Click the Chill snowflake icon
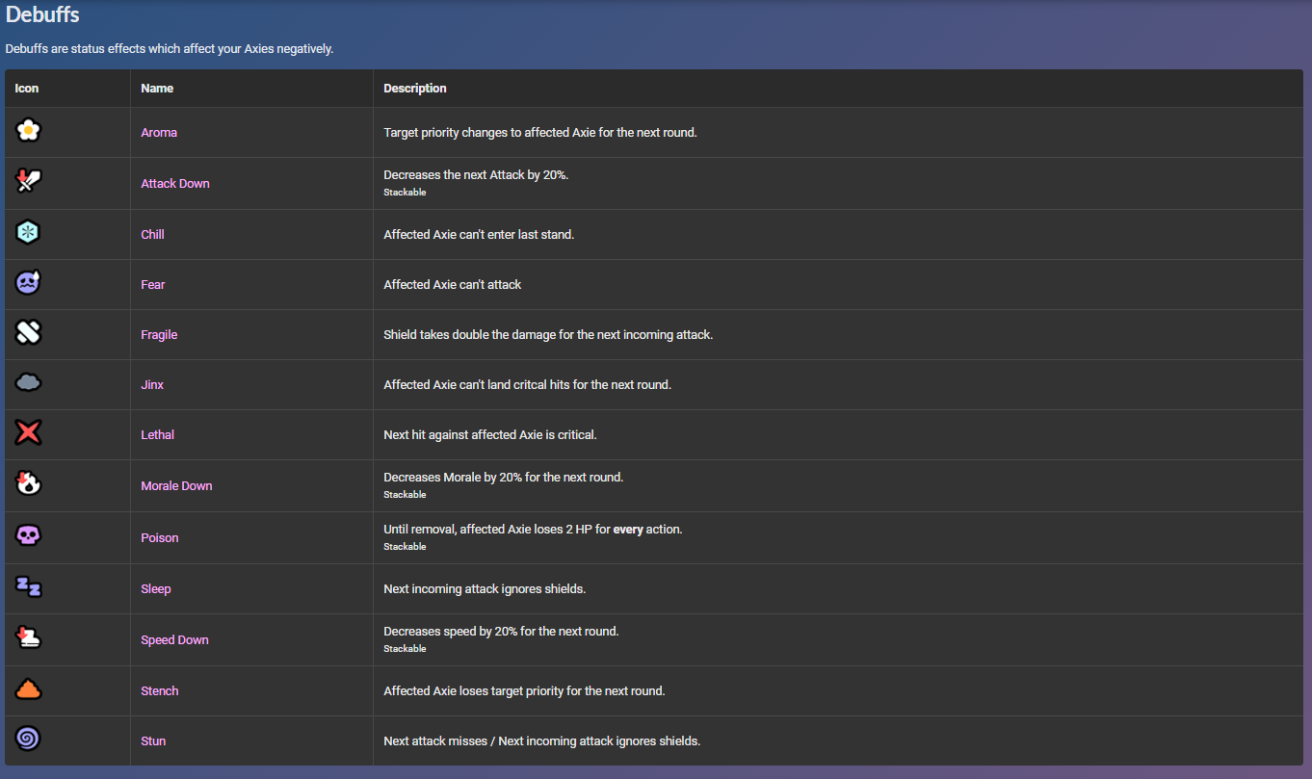Viewport: 1312px width, 779px height. 29,232
